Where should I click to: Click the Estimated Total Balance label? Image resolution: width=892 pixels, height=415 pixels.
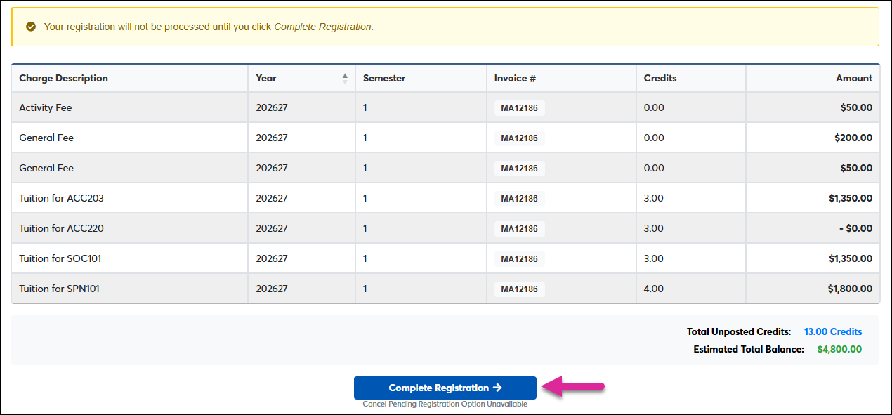coord(749,349)
